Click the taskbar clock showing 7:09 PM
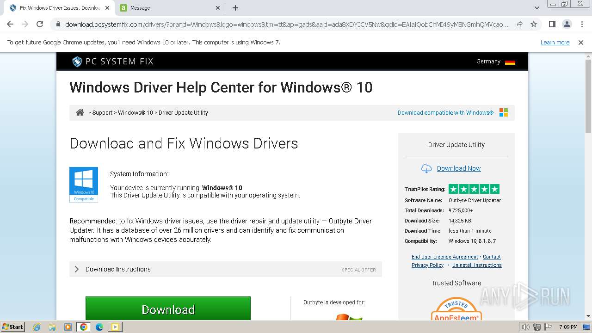This screenshot has height=333, width=592. 568,327
